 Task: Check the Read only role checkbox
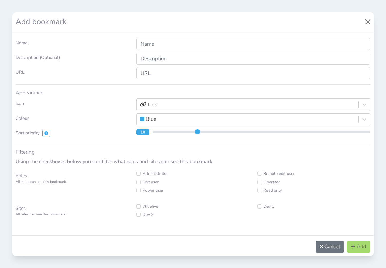(259, 190)
